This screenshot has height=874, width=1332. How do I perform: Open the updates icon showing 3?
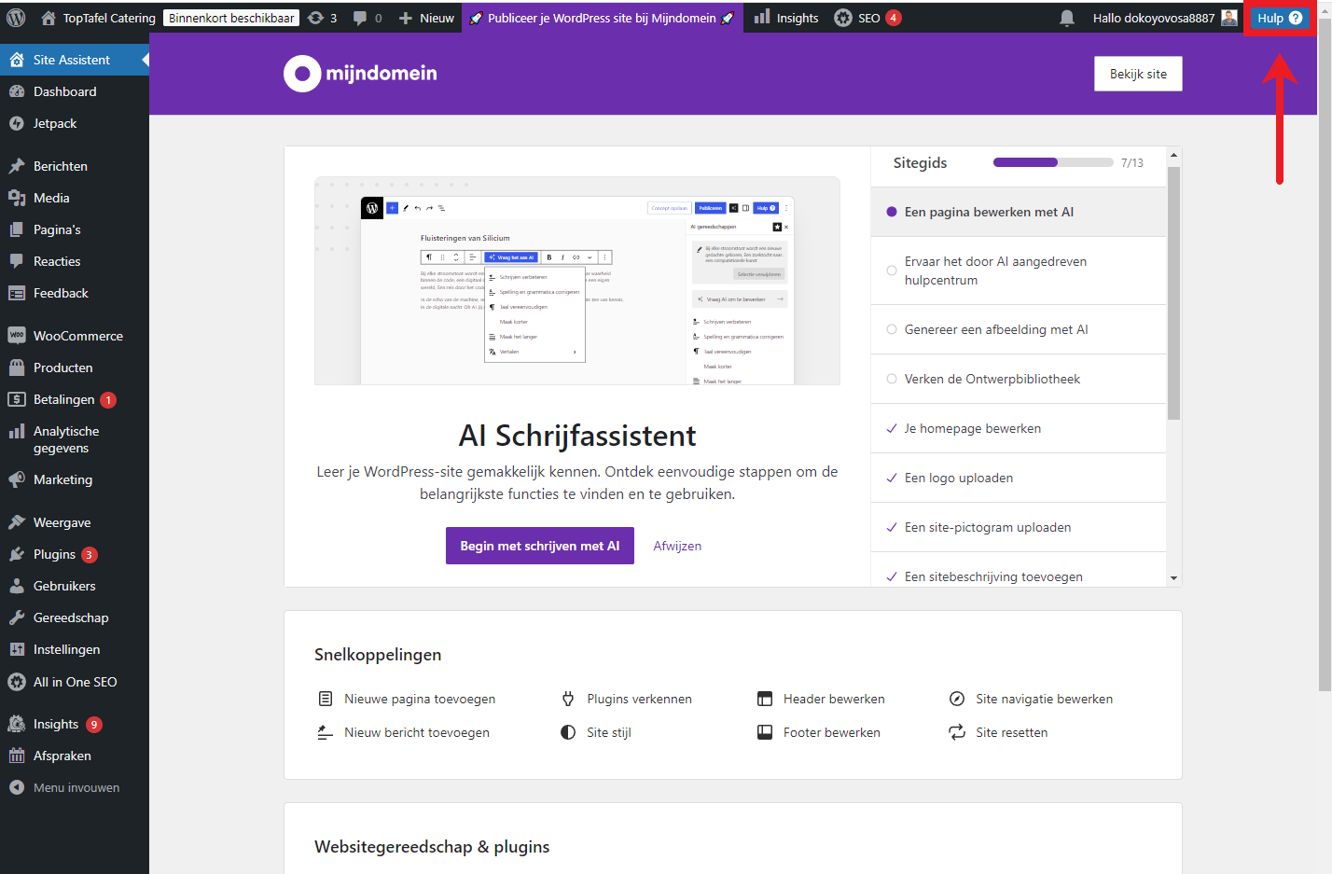[316, 18]
